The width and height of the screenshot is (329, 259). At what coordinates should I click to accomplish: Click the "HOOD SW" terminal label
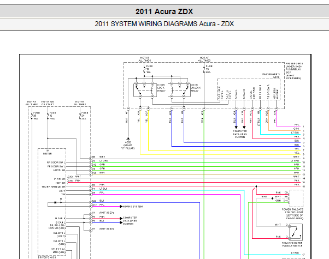[x=60, y=170]
